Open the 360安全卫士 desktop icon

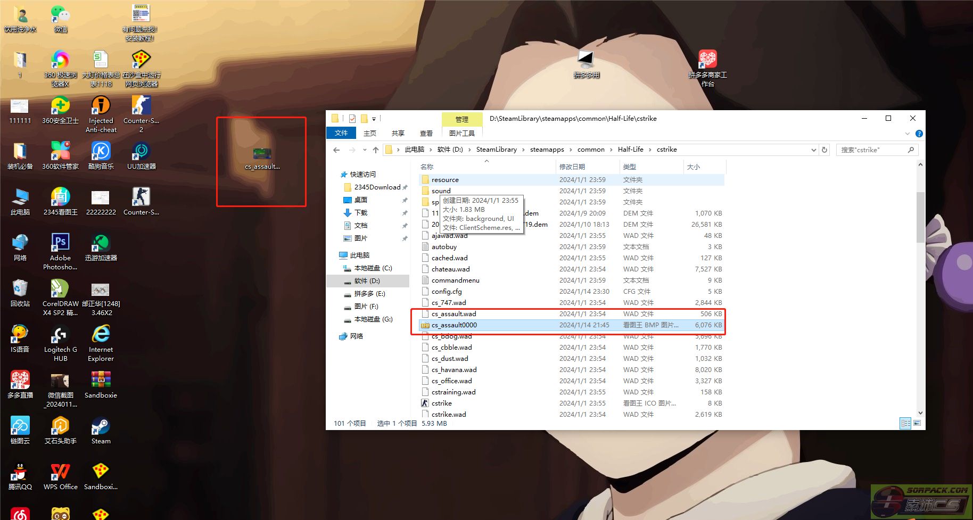60,110
